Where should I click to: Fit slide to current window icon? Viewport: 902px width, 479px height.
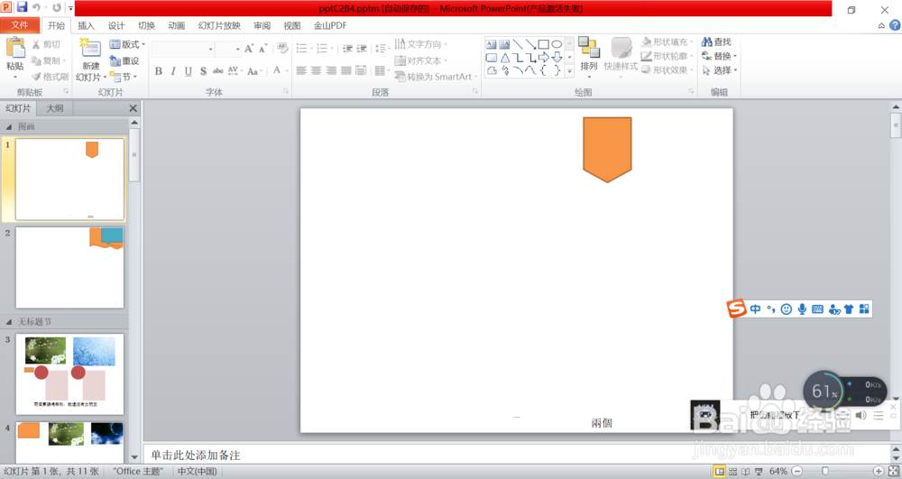(x=894, y=472)
